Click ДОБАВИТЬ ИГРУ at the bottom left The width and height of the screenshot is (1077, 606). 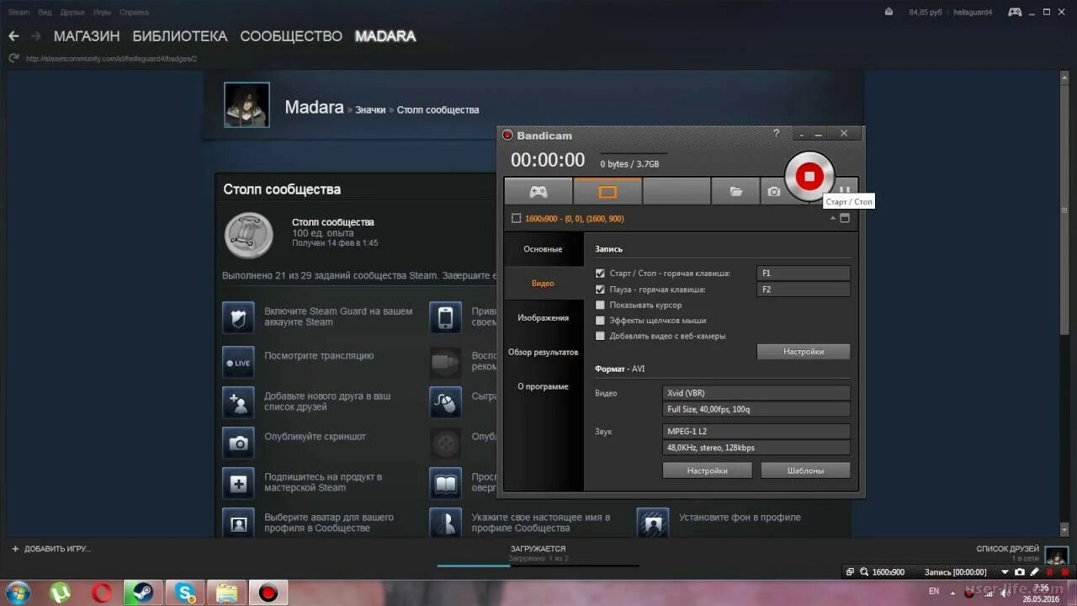(x=50, y=549)
